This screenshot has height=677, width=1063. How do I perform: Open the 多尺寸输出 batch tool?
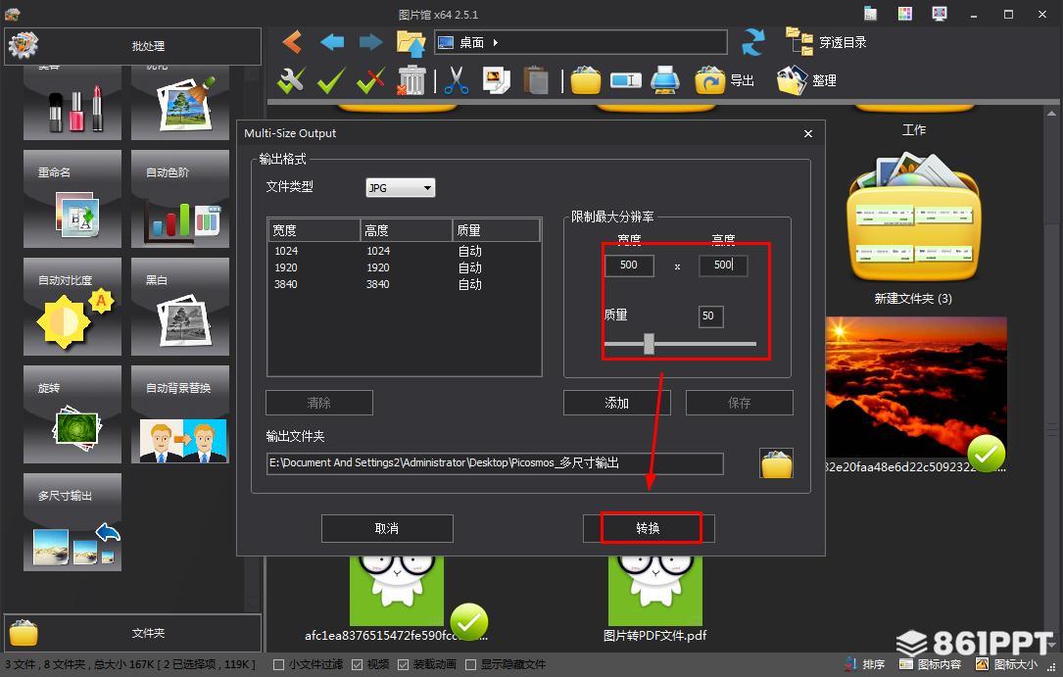coord(72,522)
